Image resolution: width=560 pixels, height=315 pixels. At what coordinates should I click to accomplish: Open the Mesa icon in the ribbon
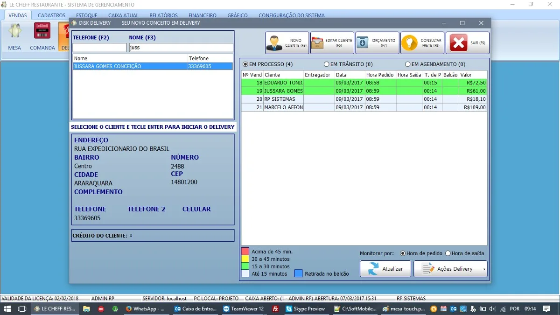click(14, 36)
